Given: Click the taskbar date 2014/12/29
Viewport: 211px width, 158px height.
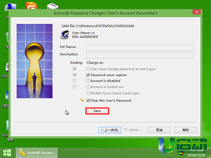Looking at the screenshot, I should tap(196, 155).
